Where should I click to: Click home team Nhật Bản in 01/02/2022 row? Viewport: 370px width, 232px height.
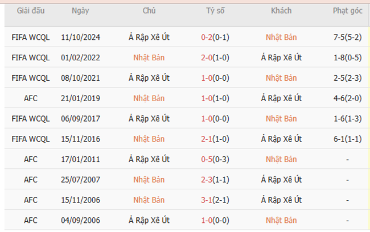(149, 57)
